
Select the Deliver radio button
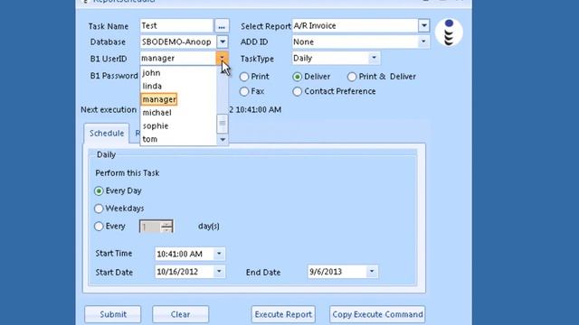tap(298, 77)
